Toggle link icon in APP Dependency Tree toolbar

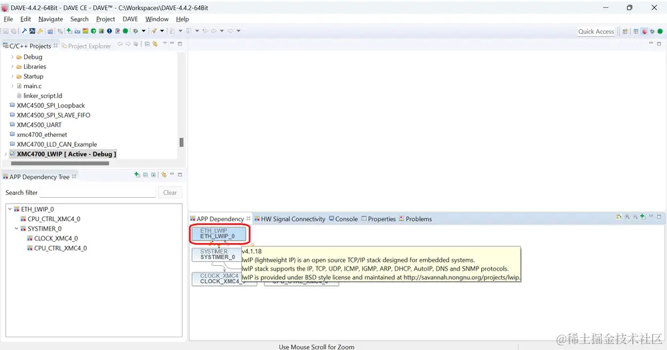click(164, 175)
